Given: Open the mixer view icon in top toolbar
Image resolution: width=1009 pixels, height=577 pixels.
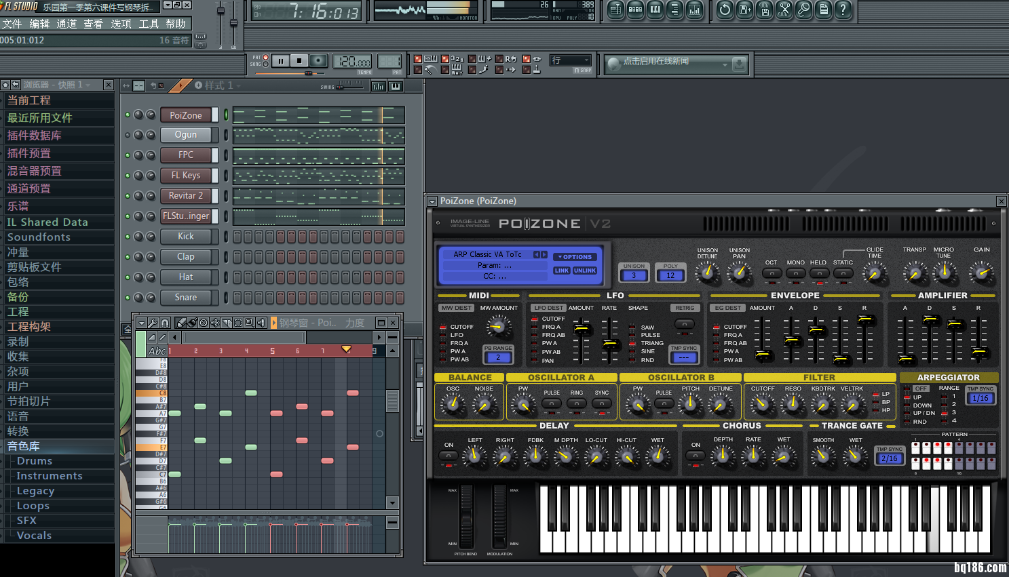Looking at the screenshot, I should click(x=694, y=9).
